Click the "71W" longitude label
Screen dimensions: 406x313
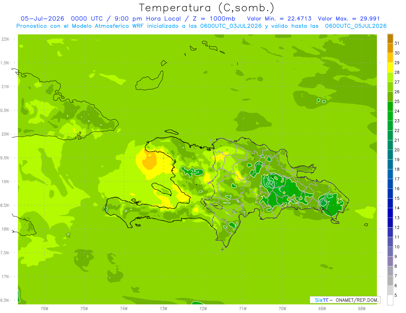coord(243,309)
